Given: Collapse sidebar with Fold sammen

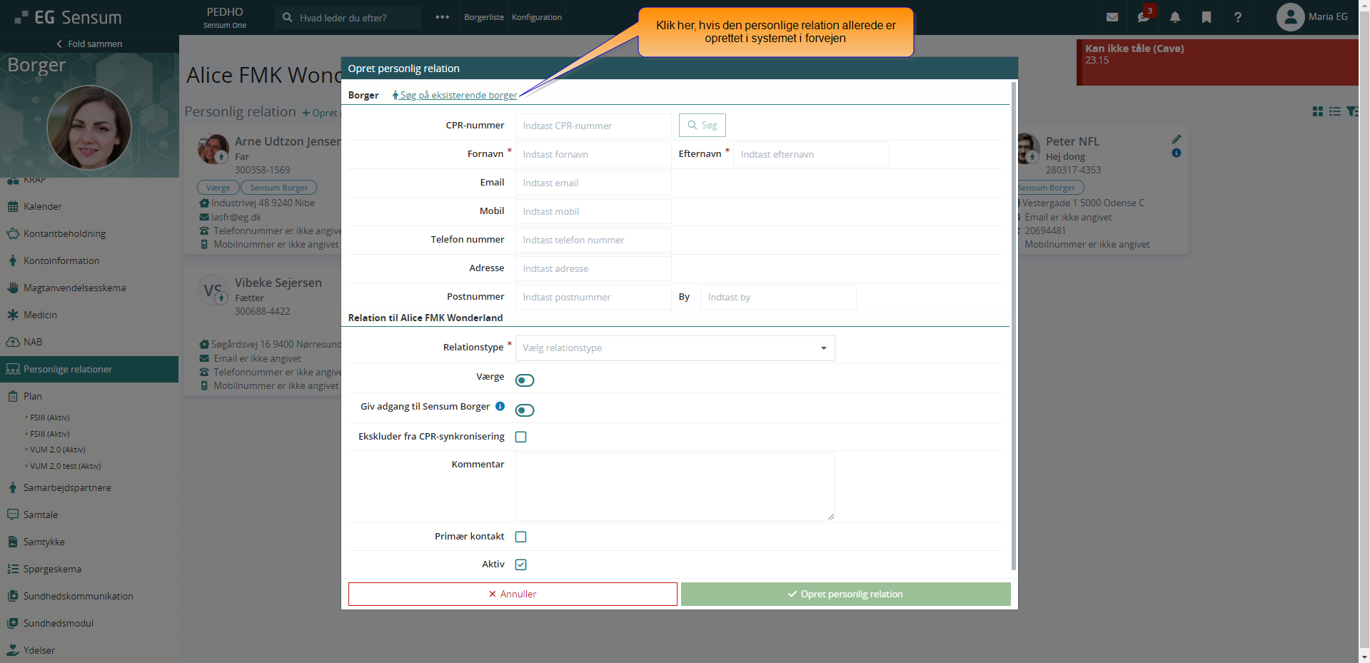Looking at the screenshot, I should click(89, 44).
